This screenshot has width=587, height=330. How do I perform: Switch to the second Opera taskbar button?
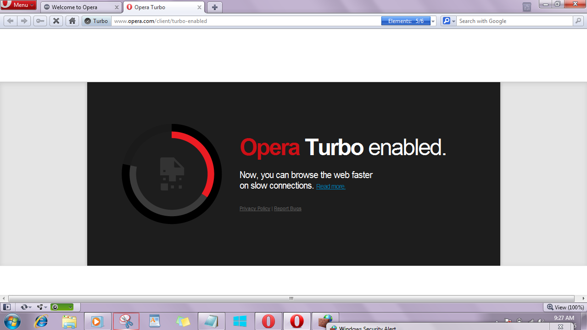pyautogui.click(x=297, y=322)
